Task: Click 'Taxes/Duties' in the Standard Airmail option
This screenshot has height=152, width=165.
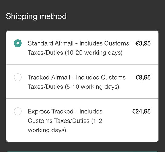Action: point(45,53)
